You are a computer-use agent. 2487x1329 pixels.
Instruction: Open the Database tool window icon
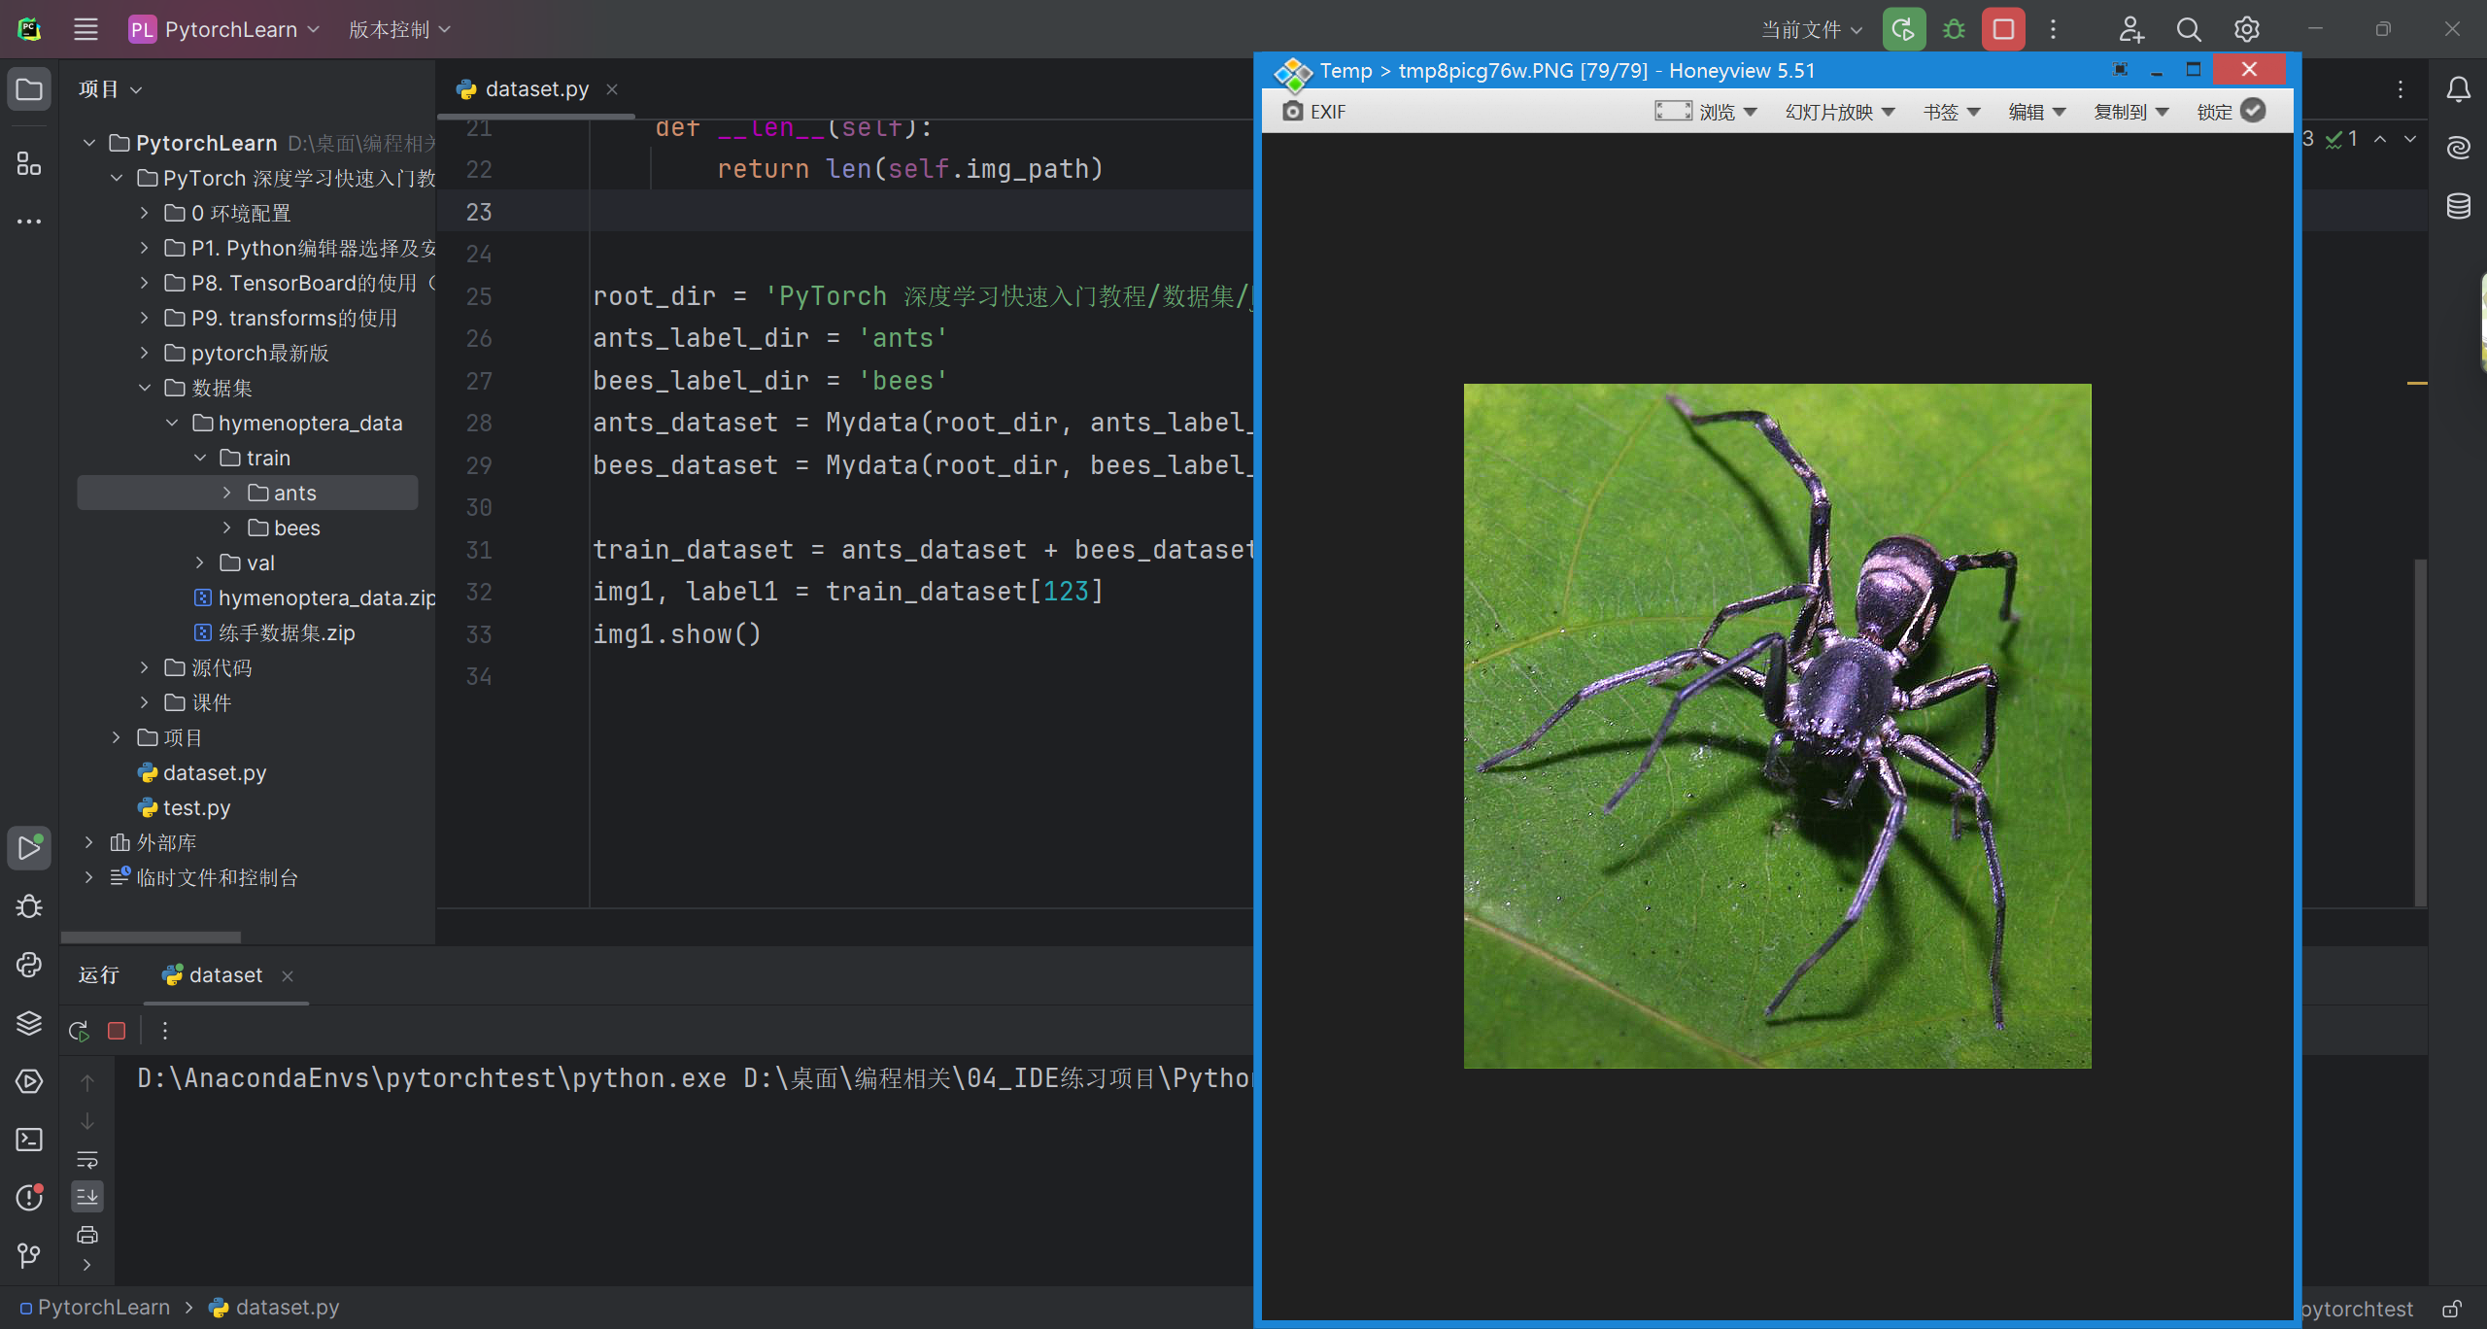pyautogui.click(x=2459, y=206)
